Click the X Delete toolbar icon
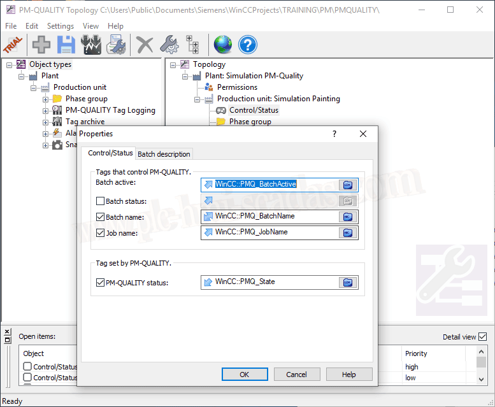This screenshot has width=495, height=407. (145, 45)
